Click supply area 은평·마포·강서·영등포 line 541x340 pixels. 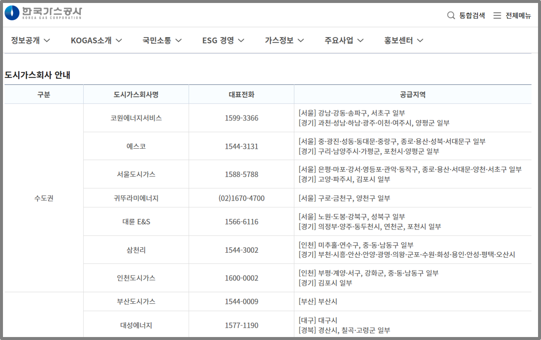point(410,169)
